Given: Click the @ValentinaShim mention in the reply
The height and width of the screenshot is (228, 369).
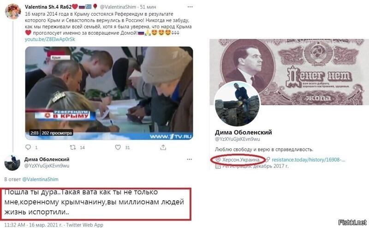Looking at the screenshot, I should (x=40, y=179).
